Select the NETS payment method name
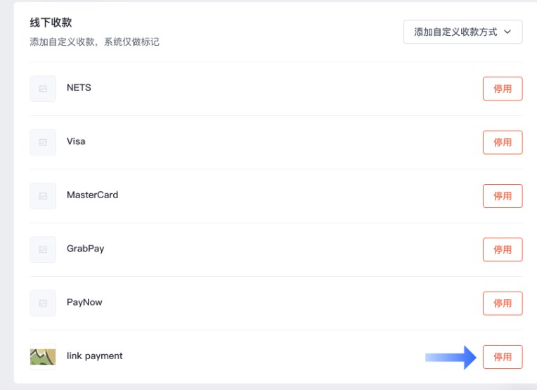Screen dimensions: 537x390 (79, 88)
